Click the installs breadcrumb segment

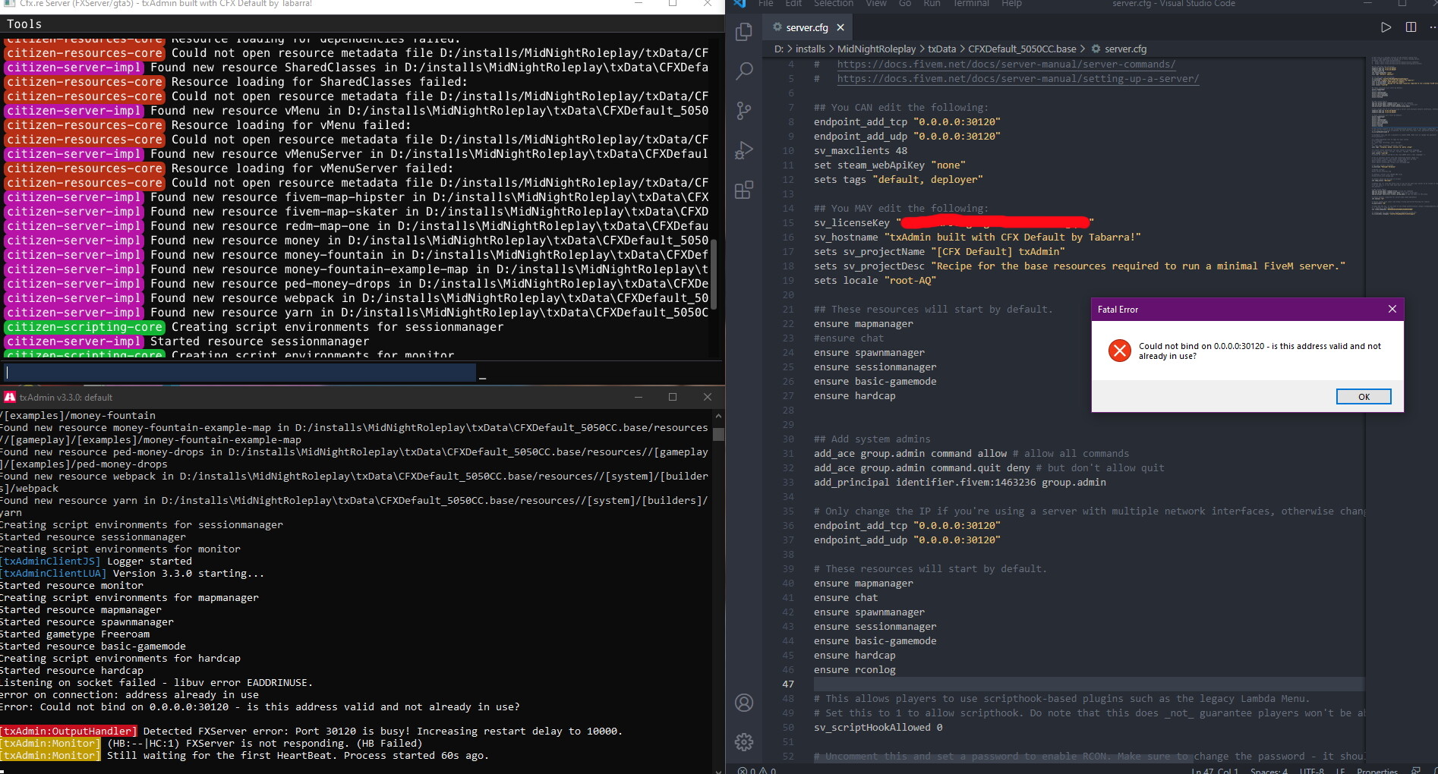[x=810, y=49]
